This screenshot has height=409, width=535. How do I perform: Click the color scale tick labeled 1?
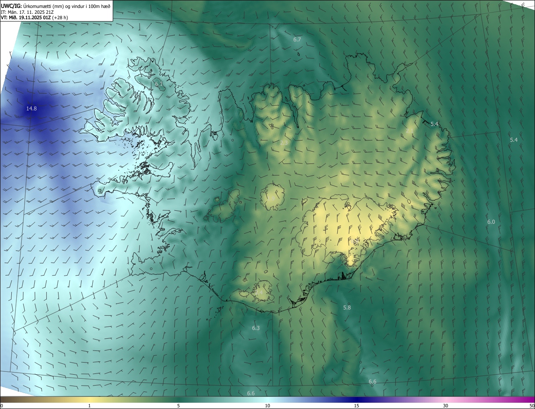[89, 406]
